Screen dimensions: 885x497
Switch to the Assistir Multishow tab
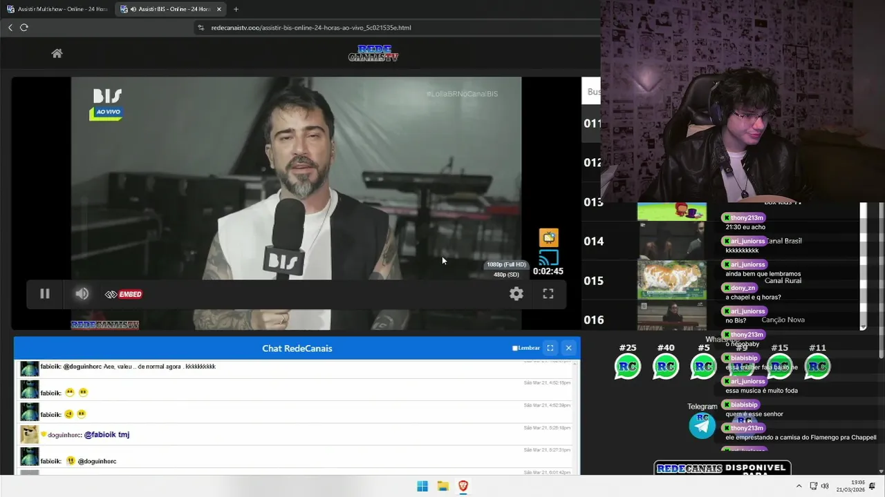[x=57, y=9]
